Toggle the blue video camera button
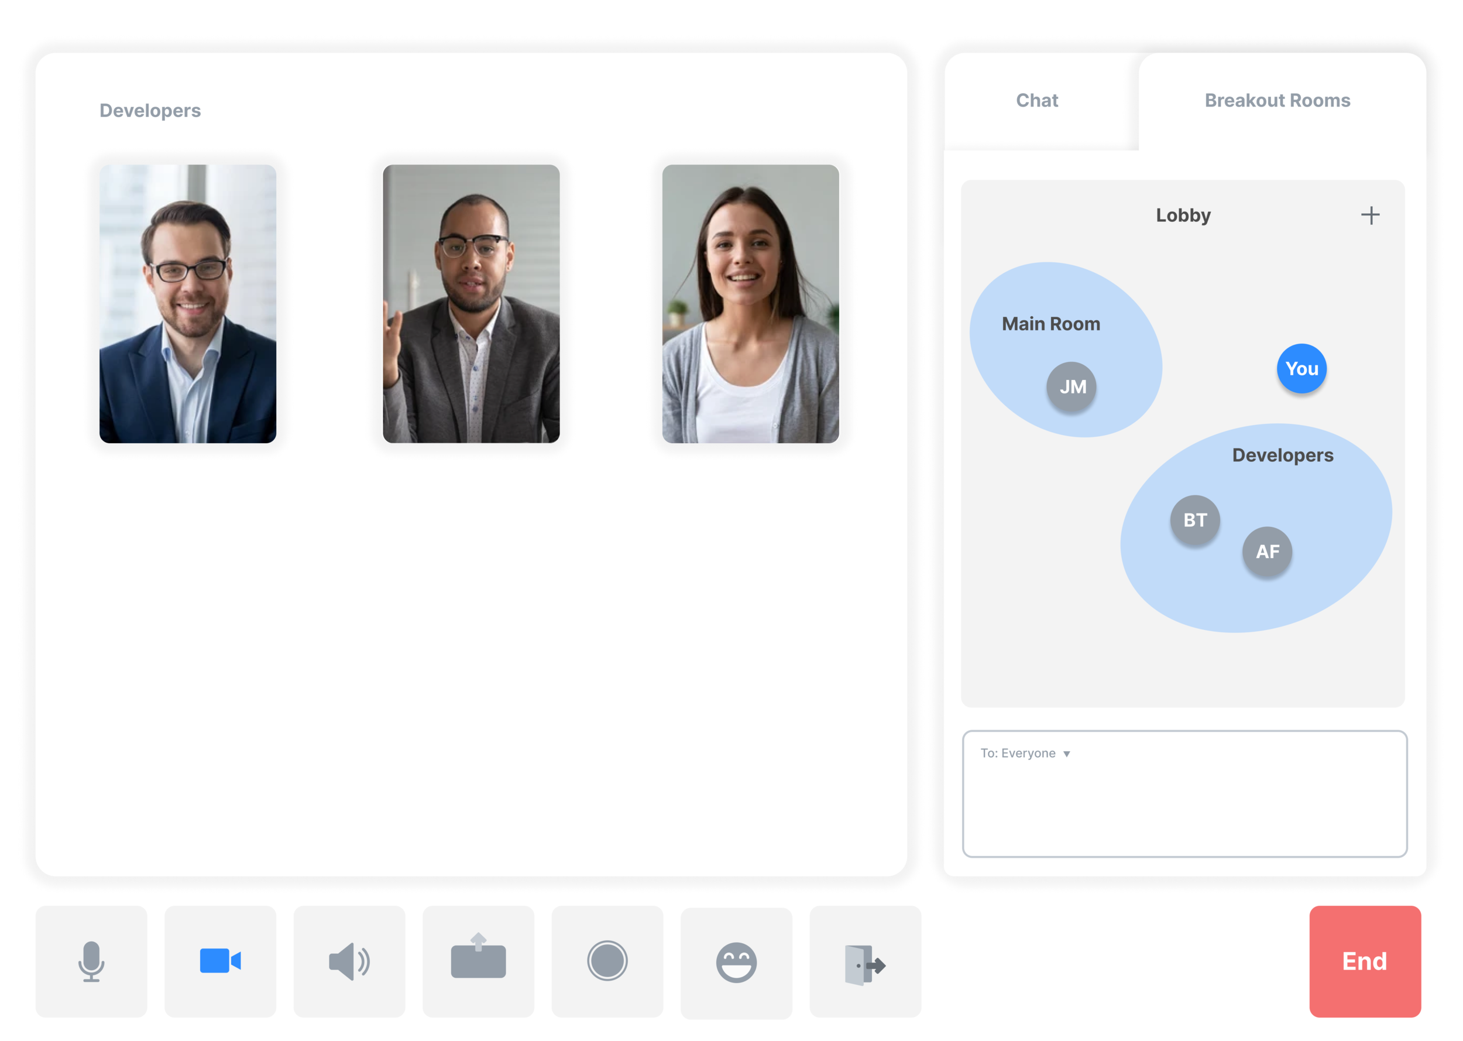The height and width of the screenshot is (1041, 1463). pos(219,961)
